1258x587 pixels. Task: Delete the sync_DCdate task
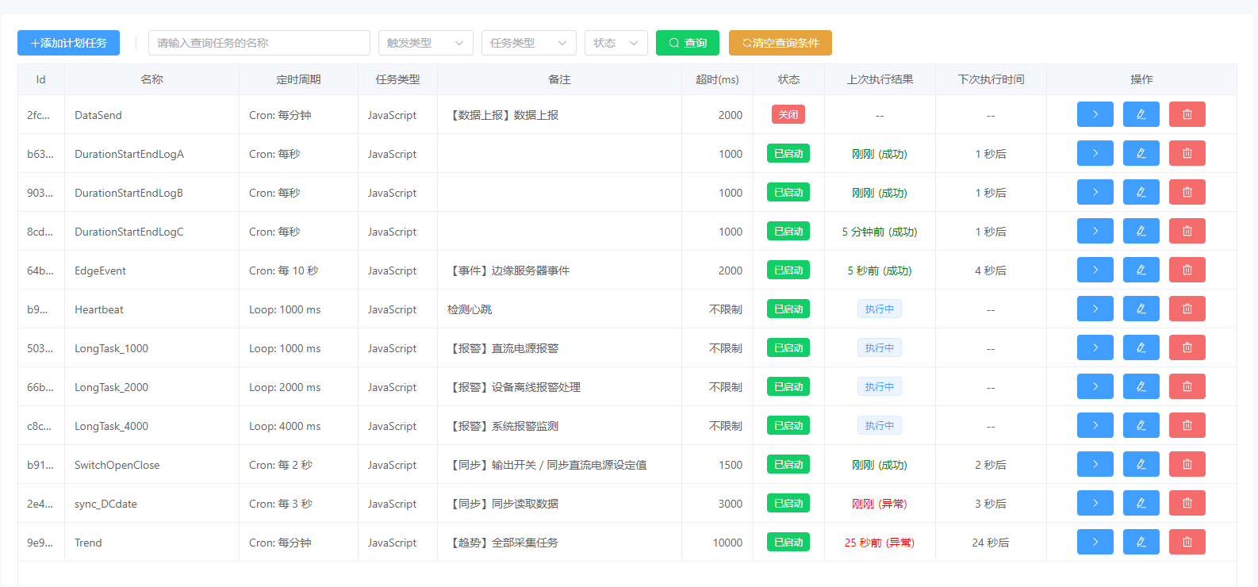(x=1187, y=503)
